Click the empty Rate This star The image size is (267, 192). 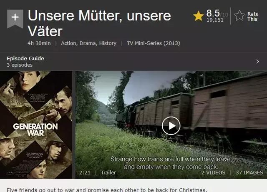click(x=239, y=16)
